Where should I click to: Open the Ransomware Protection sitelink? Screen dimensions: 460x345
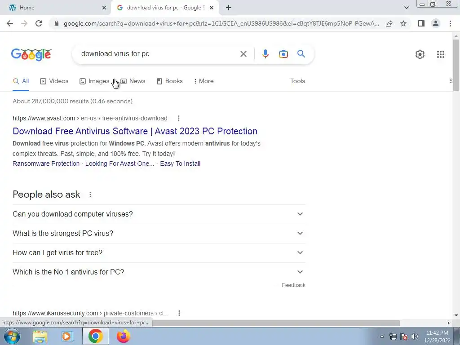point(46,164)
